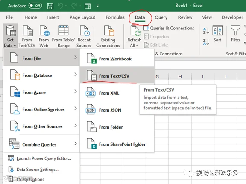Viewport: 246px width, 184px height.
Task: Open the View tab
Action: (x=207, y=17)
